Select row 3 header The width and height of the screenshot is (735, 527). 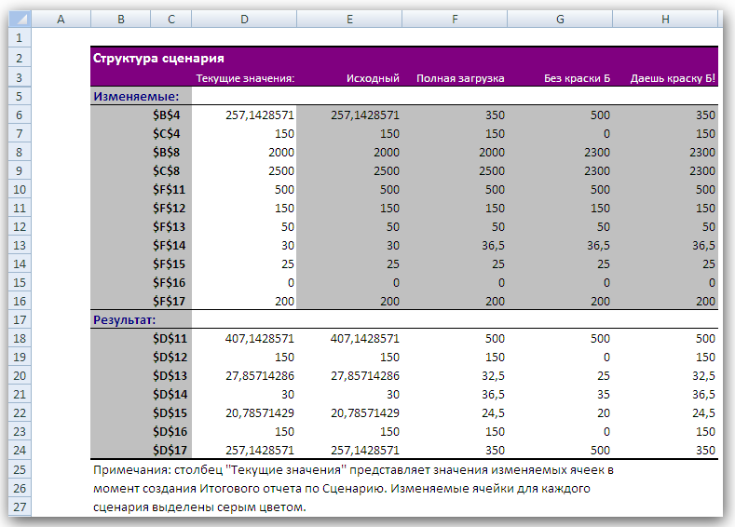coord(20,77)
